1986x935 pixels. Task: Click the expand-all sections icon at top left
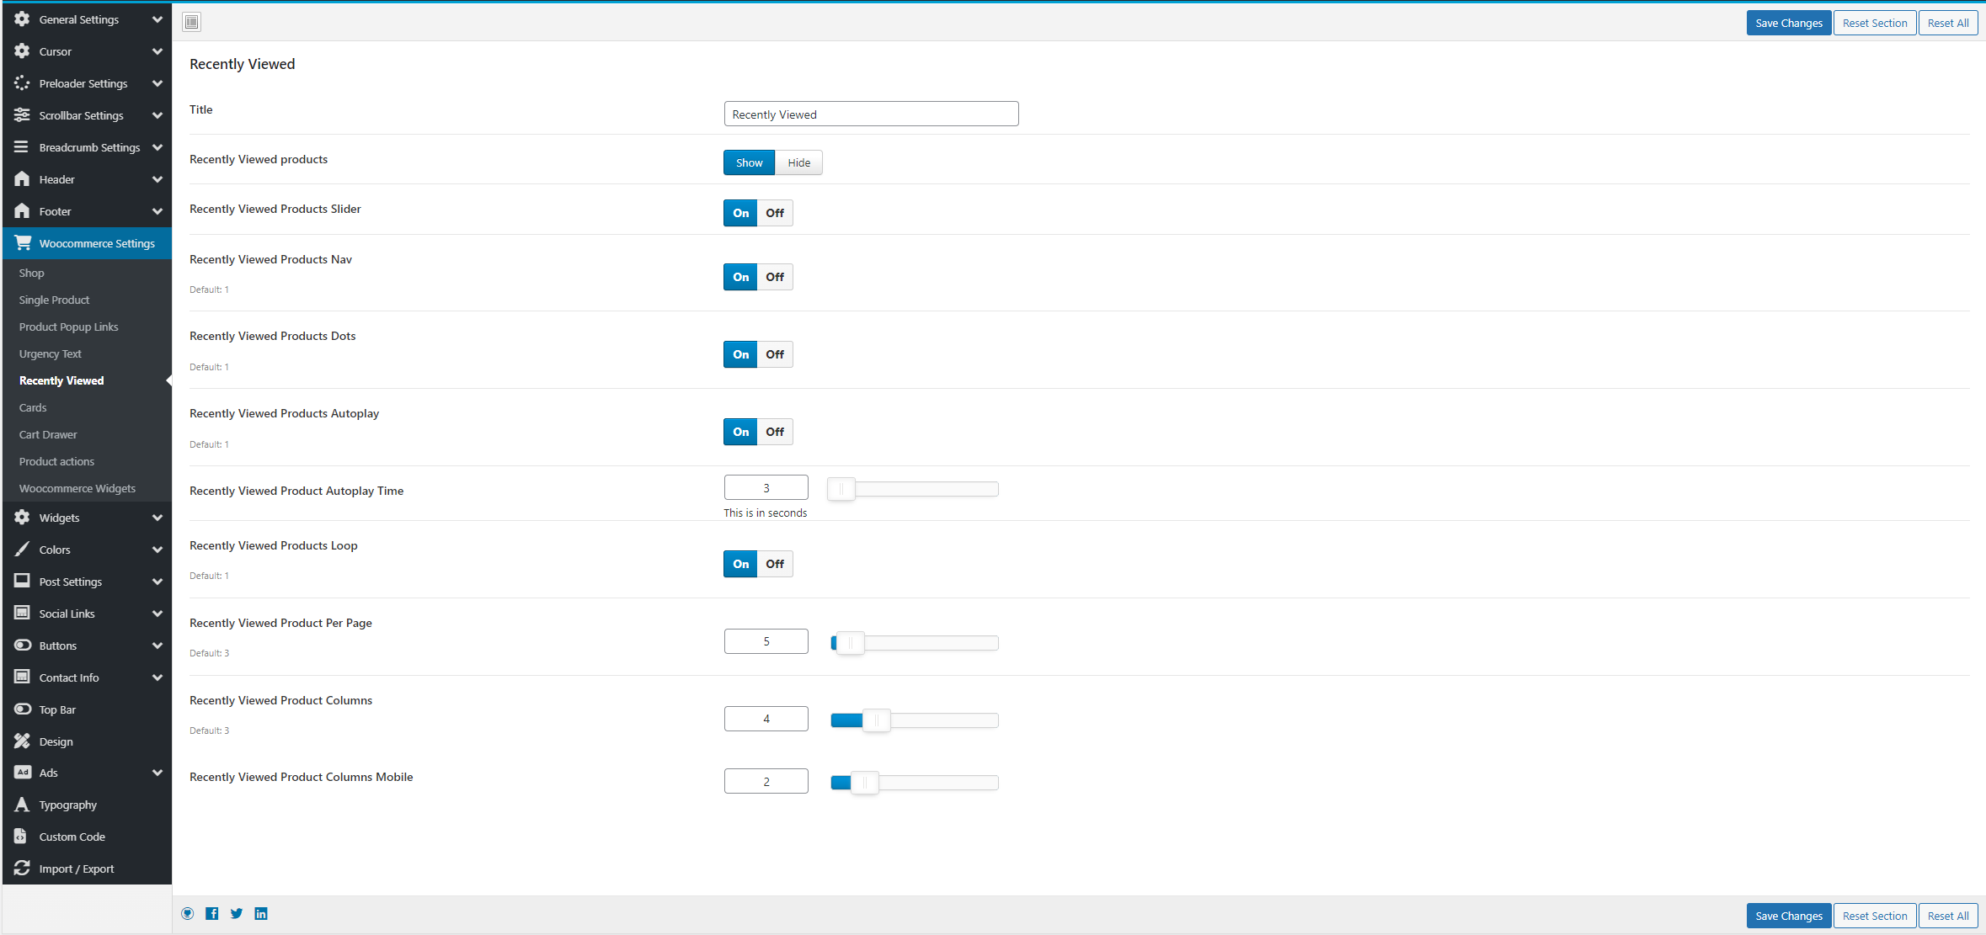click(192, 22)
